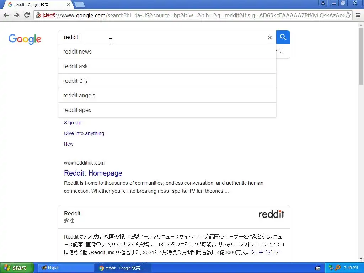Click the address bar URL

point(193,15)
